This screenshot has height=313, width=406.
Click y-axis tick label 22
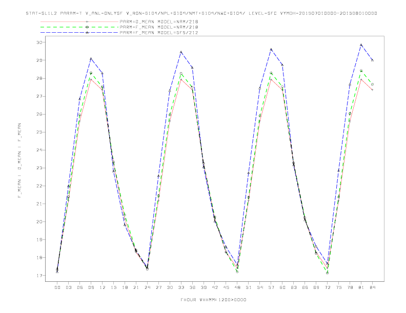[39, 186]
